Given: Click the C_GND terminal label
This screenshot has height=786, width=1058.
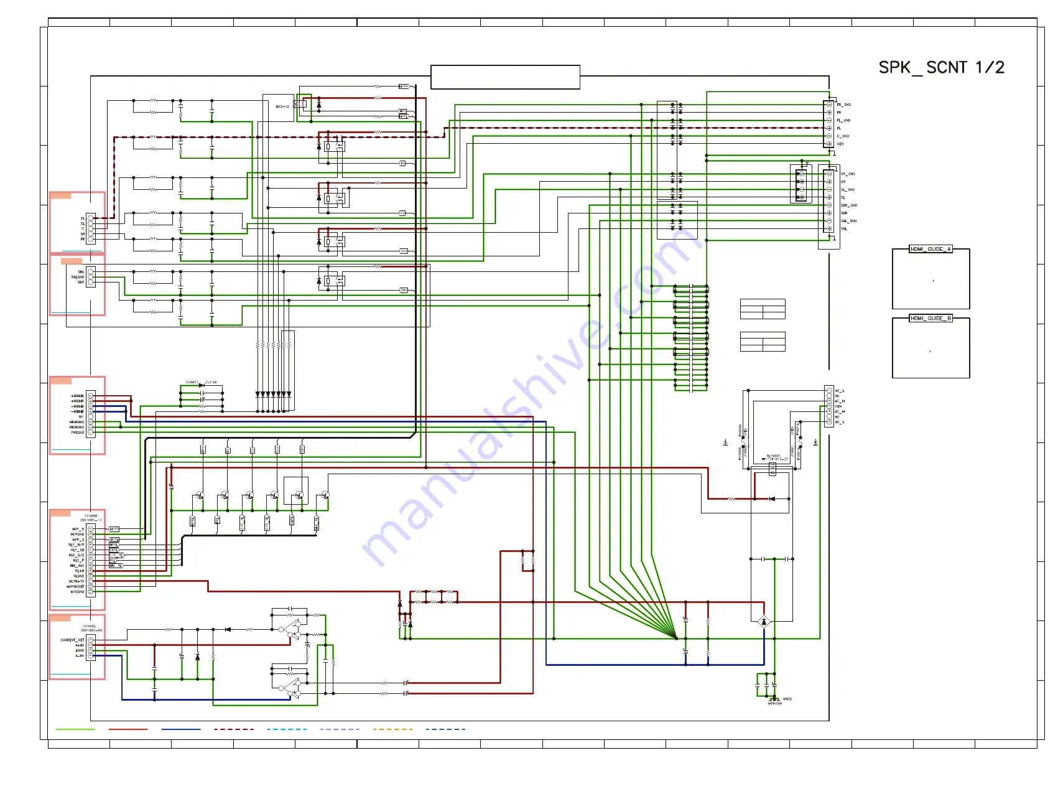Looking at the screenshot, I should (x=843, y=136).
